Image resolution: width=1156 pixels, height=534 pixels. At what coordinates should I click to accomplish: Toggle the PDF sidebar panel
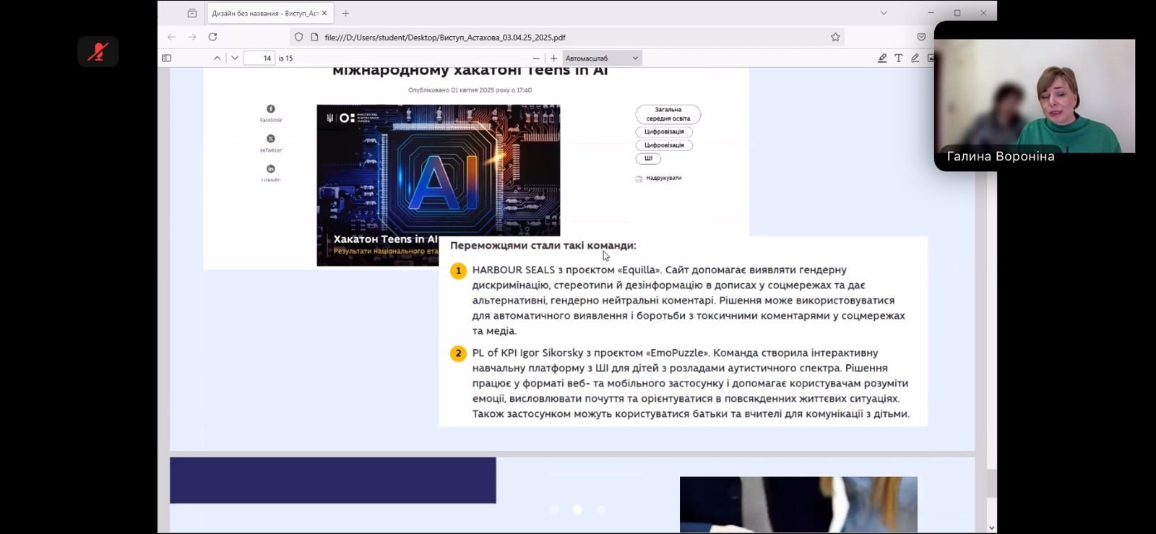167,59
